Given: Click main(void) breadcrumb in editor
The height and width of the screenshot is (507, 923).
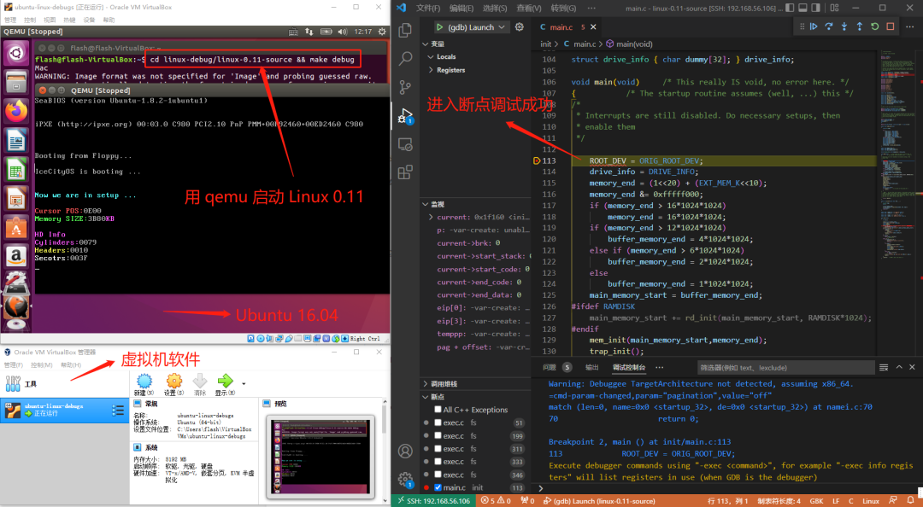Looking at the screenshot, I should 629,44.
